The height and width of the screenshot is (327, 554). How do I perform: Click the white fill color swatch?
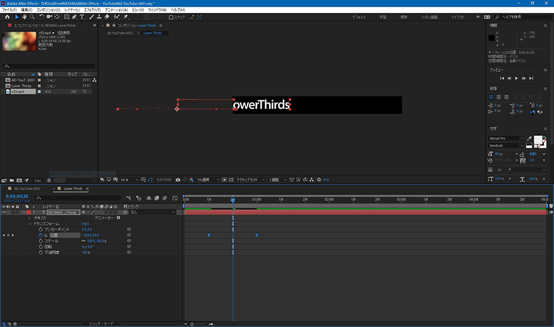pos(539,141)
